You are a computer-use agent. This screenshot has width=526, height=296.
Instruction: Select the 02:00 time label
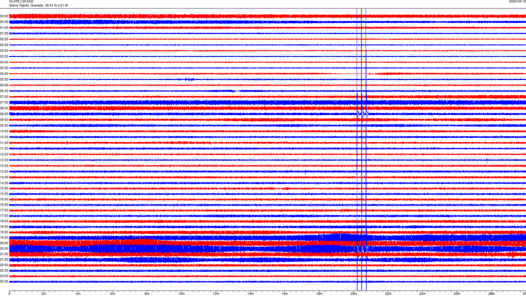pyautogui.click(x=4, y=39)
